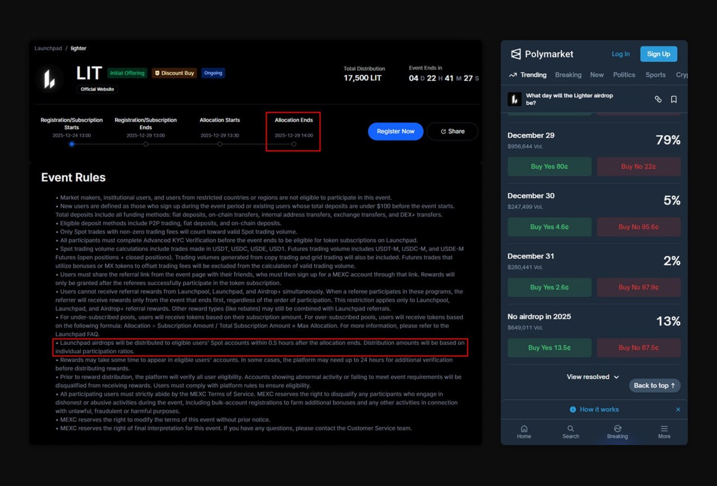This screenshot has width=717, height=486.
Task: Open Search from the bottom navigation
Action: point(570,432)
